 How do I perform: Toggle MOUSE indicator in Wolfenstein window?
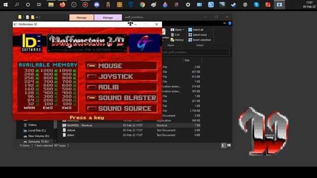click(x=92, y=66)
